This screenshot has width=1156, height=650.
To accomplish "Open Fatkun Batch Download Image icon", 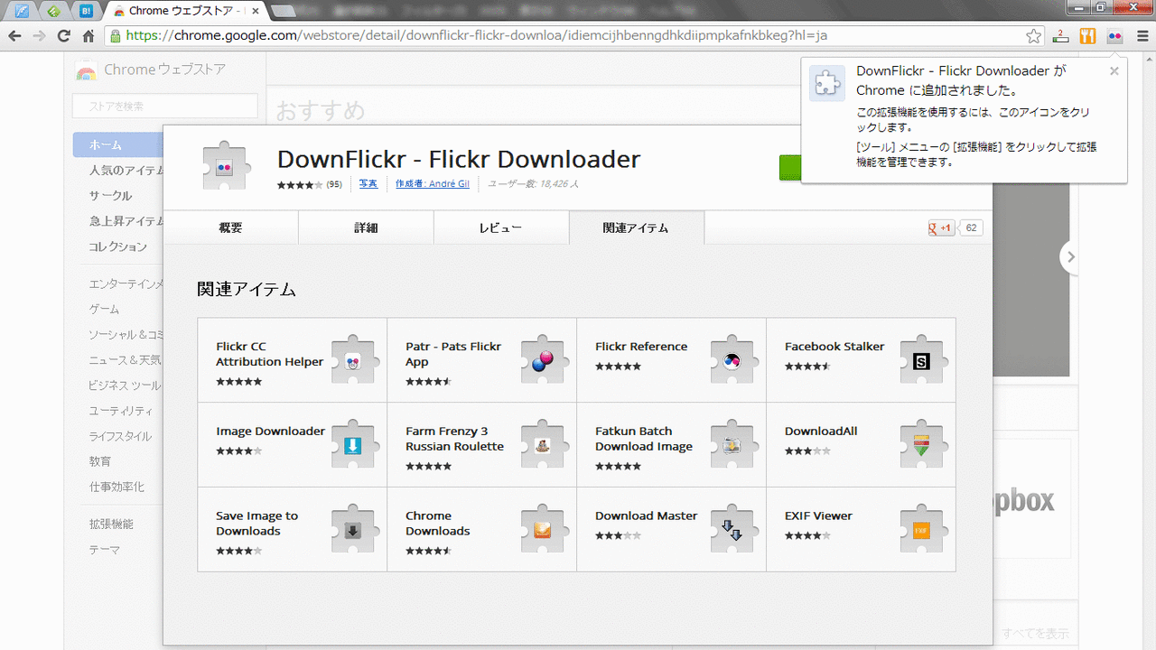I will (x=732, y=444).
